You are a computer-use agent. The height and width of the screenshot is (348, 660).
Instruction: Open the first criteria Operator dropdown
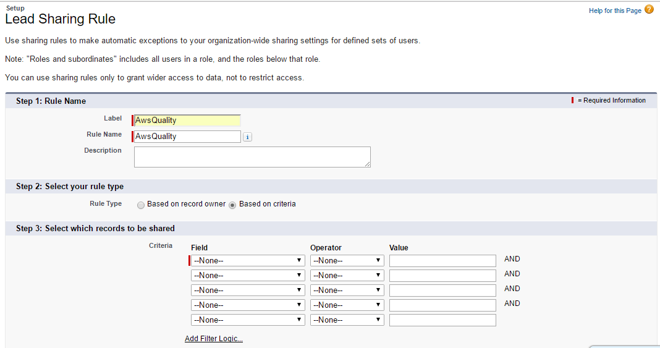(347, 260)
